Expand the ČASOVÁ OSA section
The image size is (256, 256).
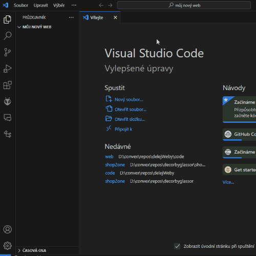(x=47, y=250)
